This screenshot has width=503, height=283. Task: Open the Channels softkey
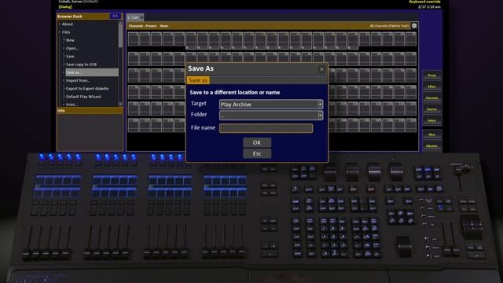431,97
